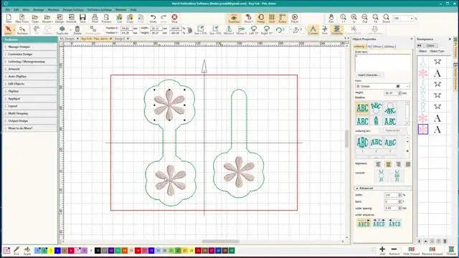Open the Lettering tab in Object Properties
This screenshot has width=459, height=258.
(x=359, y=47)
